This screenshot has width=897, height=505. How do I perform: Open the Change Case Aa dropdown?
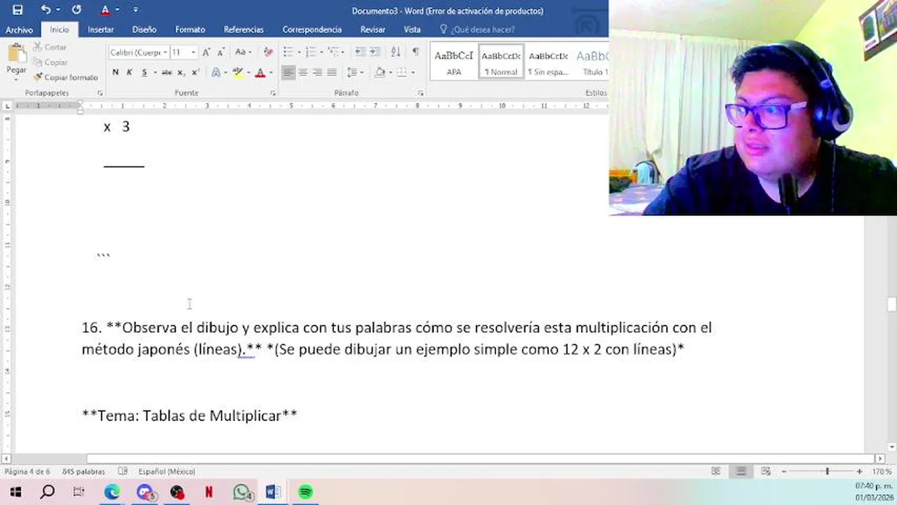click(242, 52)
